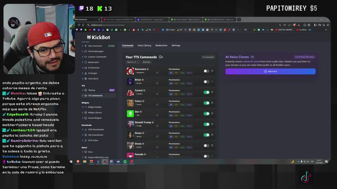Screen dimensions: 337x189
Task: Preview the Coscu voice sample
Action: point(143,101)
